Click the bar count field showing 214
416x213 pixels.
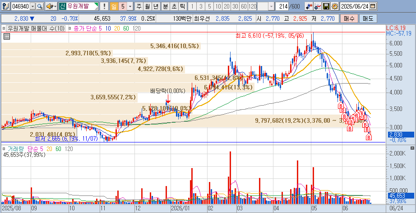coord(282,6)
